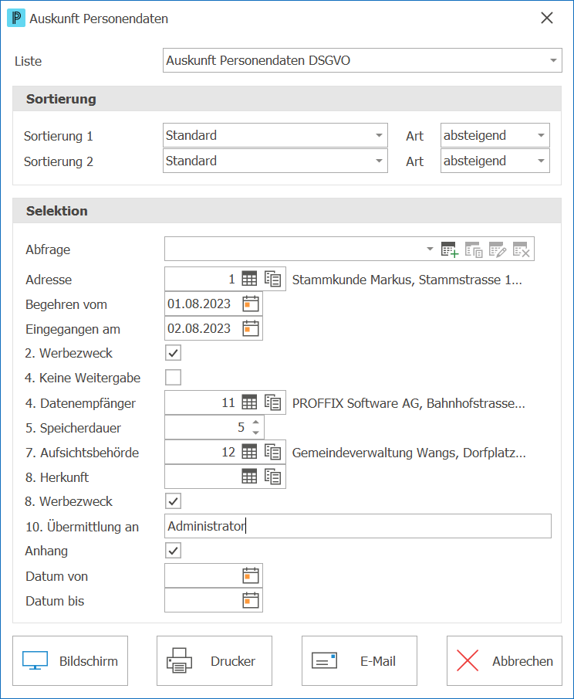The height and width of the screenshot is (699, 574).
Task: Uncheck the Anhang checkbox
Action: pos(174,551)
